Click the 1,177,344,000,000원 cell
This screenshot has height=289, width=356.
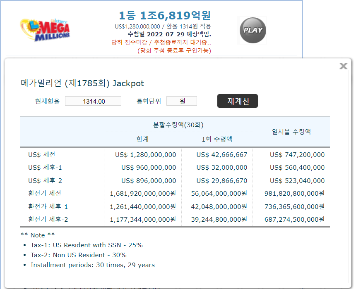point(143,220)
